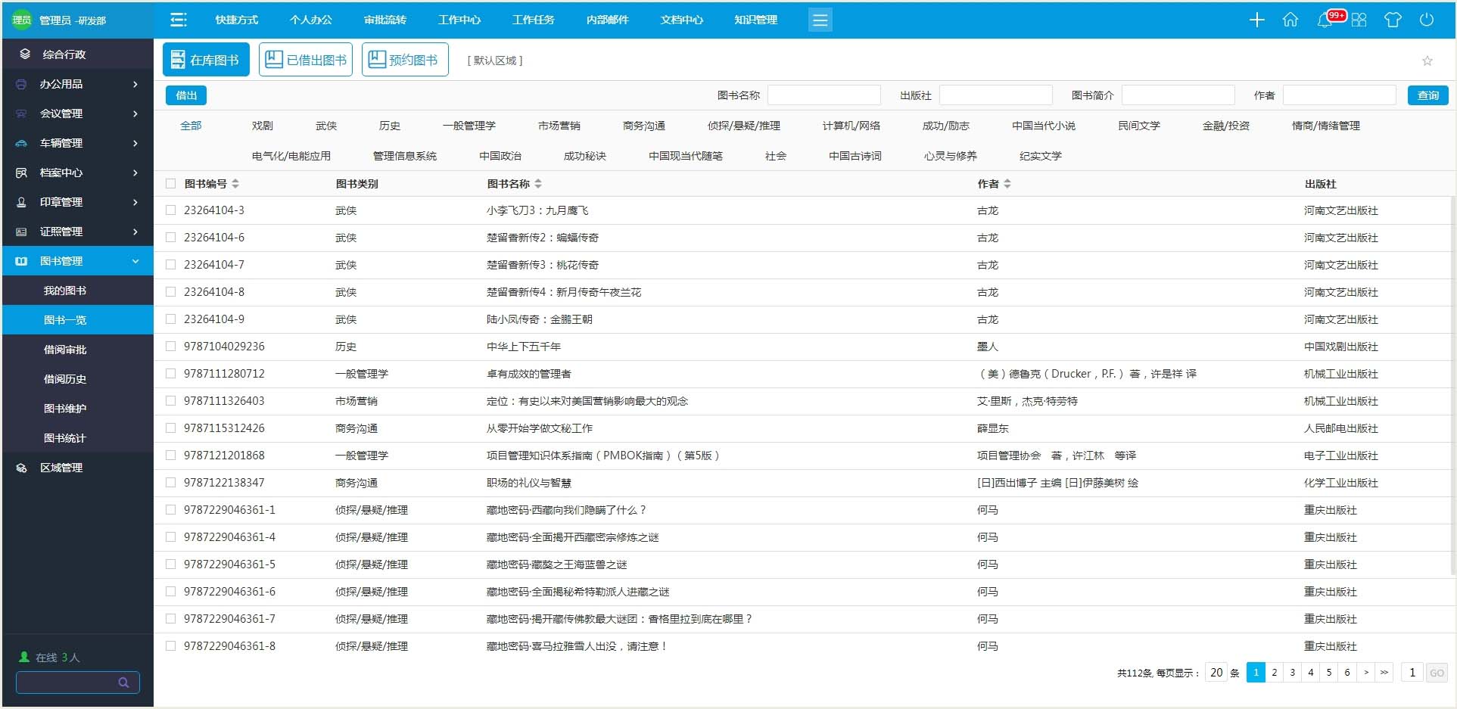The image size is (1457, 709).
Task: Click the 借出 button
Action: pos(186,95)
